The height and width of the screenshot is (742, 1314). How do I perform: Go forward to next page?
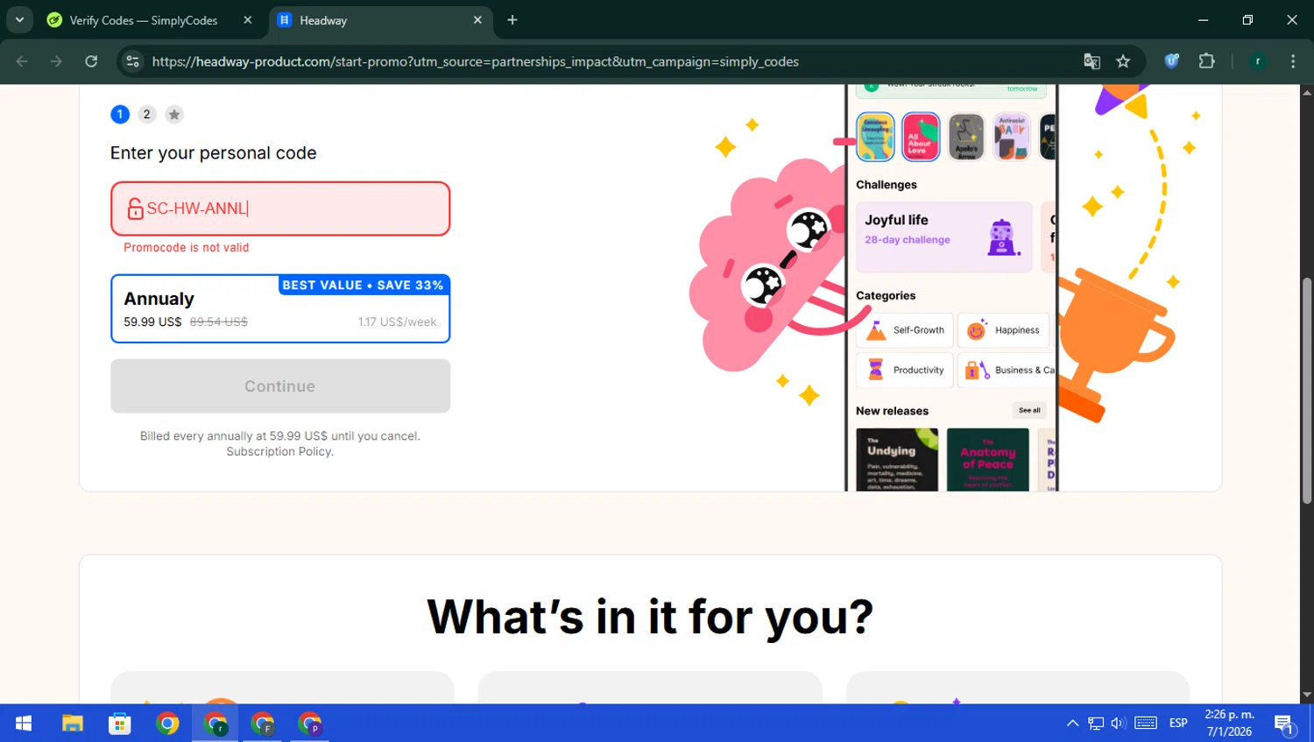pos(56,61)
